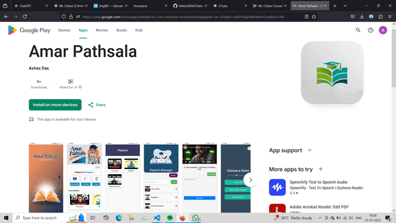The image size is (396, 223).
Task: Open Visual Studio Code from taskbar
Action: (x=157, y=217)
